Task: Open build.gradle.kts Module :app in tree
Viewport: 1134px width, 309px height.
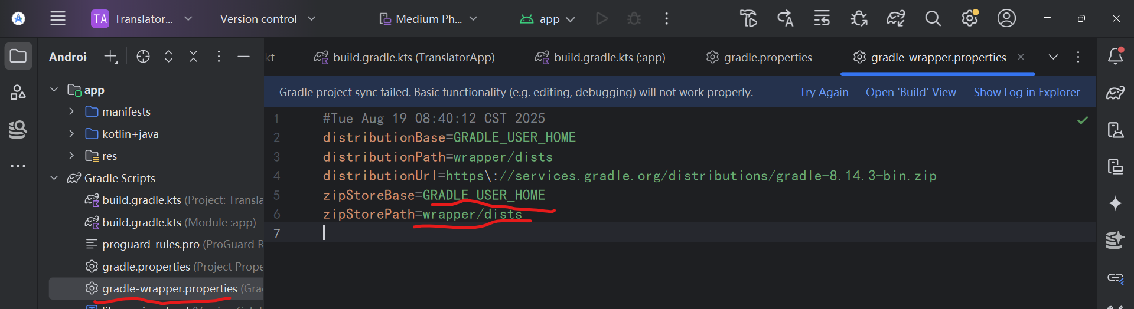Action: tap(156, 222)
